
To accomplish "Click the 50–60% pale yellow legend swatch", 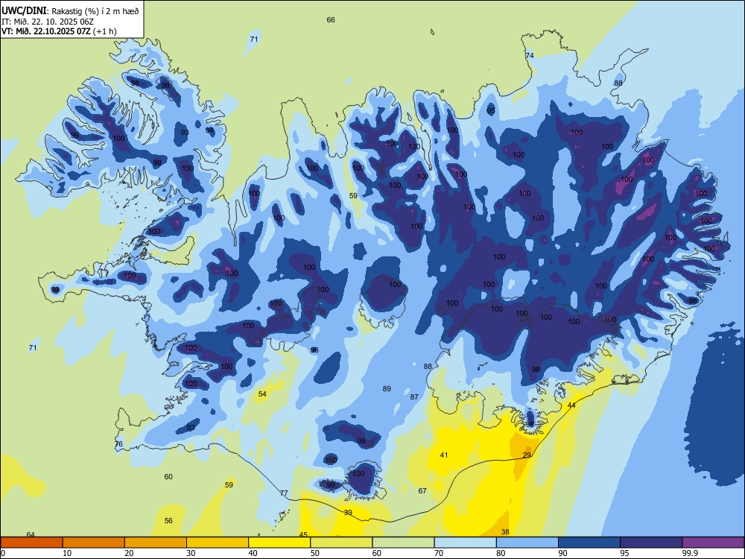I will pyautogui.click(x=341, y=543).
